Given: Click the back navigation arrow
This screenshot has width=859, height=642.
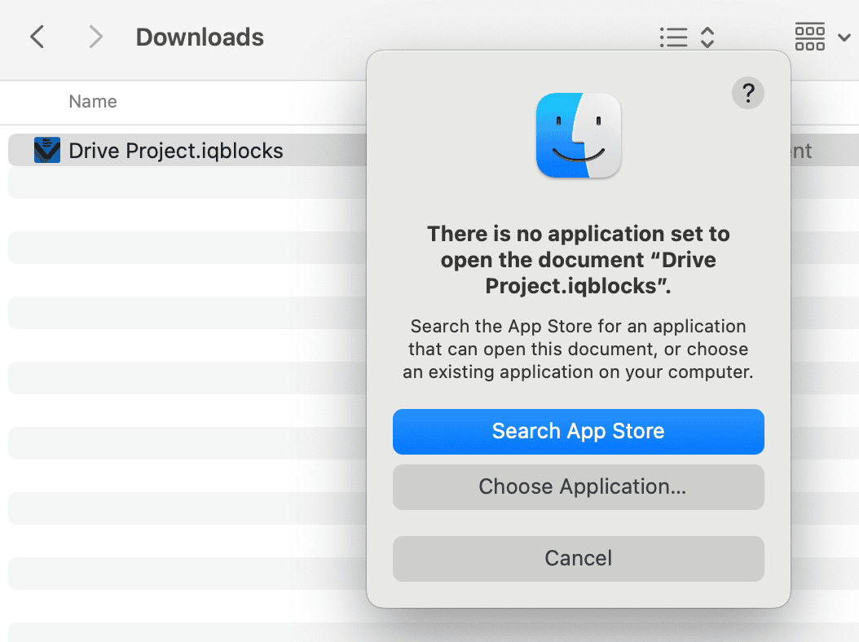Looking at the screenshot, I should click(37, 37).
